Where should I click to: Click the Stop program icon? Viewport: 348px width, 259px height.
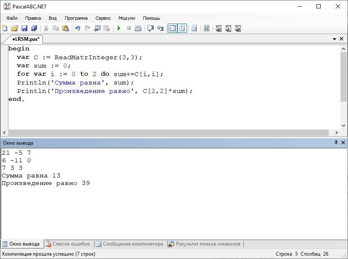[x=129, y=28]
